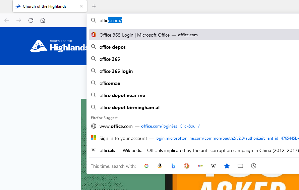Screen dimensions: 299x190
Task: Click inside the address bar text field
Action: pyautogui.click(x=201, y=20)
